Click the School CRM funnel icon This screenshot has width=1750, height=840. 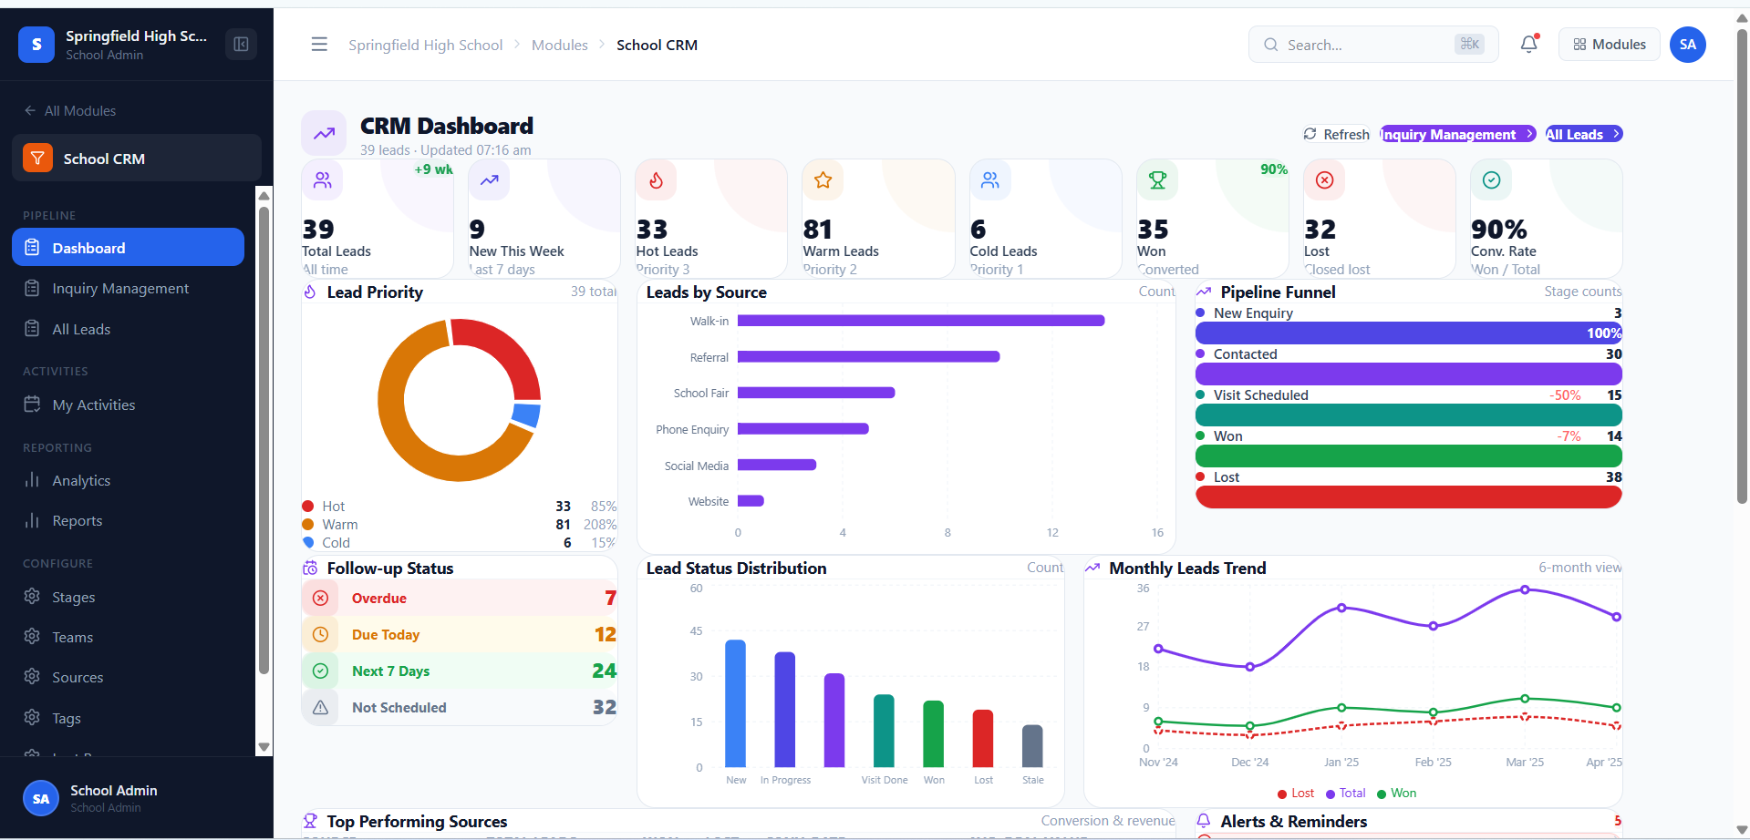pyautogui.click(x=37, y=159)
